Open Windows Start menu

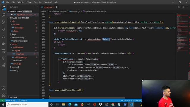click(x=3, y=104)
